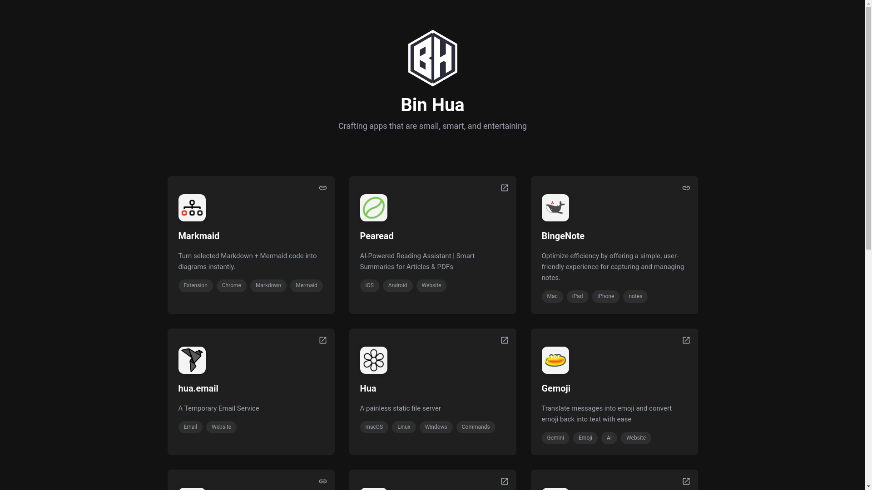Open the Gemoji yellow emoji icon
Image resolution: width=872 pixels, height=490 pixels.
[555, 360]
